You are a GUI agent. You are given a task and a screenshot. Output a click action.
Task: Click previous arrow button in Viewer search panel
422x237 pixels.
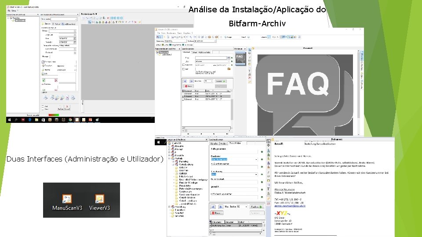[185, 81]
